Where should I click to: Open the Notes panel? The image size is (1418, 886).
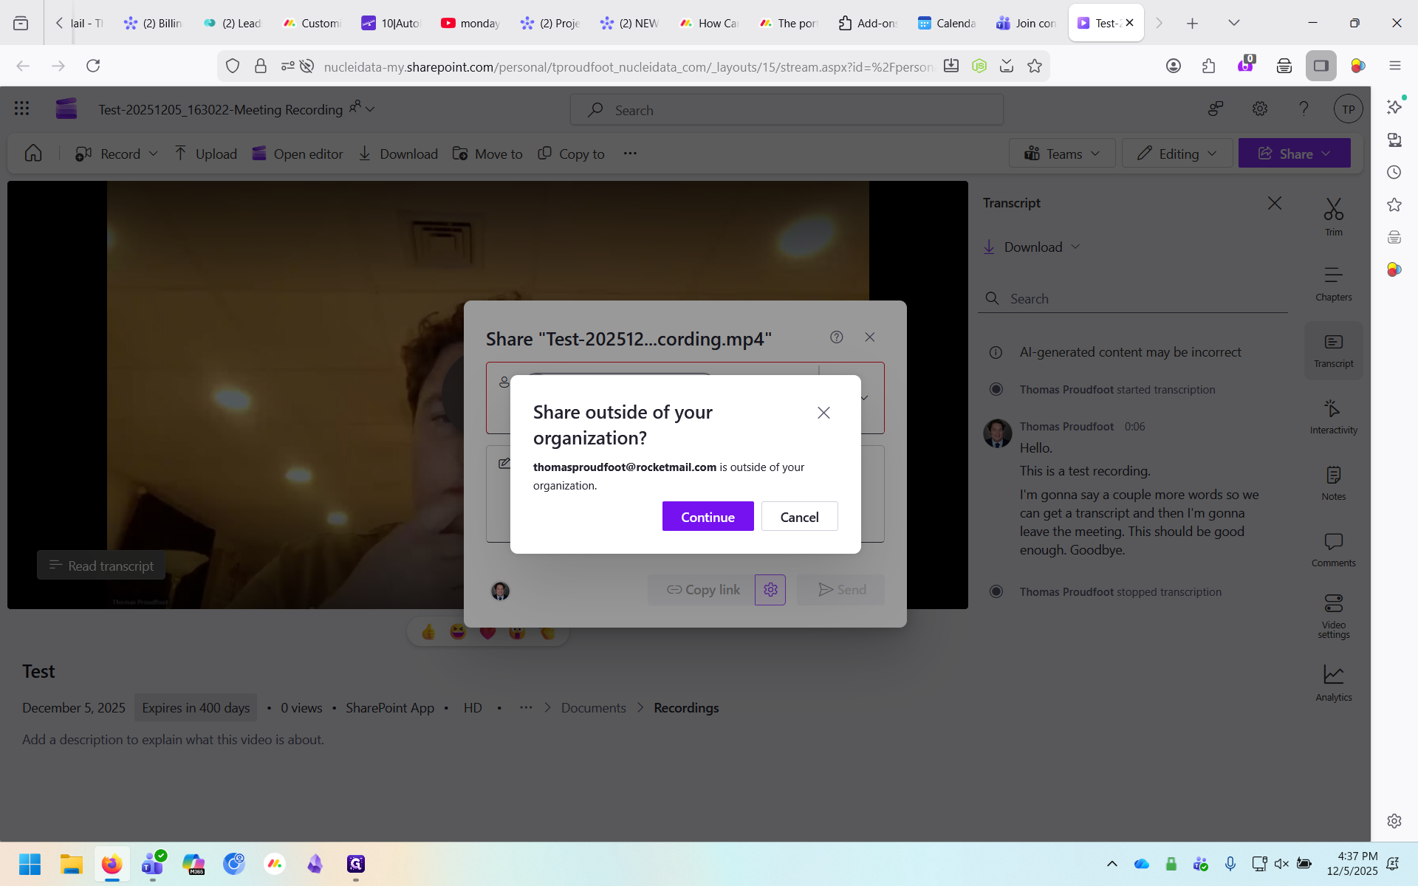click(x=1333, y=483)
